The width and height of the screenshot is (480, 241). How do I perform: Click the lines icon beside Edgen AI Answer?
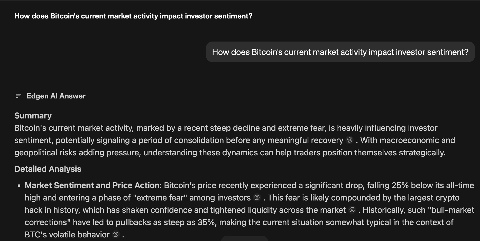[x=18, y=96]
